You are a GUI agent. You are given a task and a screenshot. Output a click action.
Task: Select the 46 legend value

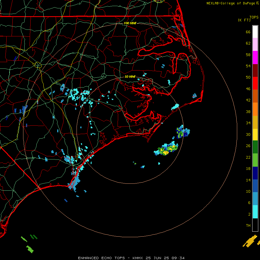pos(248,89)
